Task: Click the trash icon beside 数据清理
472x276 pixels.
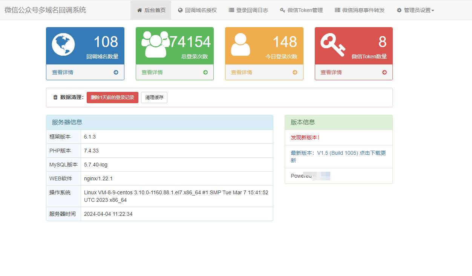Action: pyautogui.click(x=55, y=97)
